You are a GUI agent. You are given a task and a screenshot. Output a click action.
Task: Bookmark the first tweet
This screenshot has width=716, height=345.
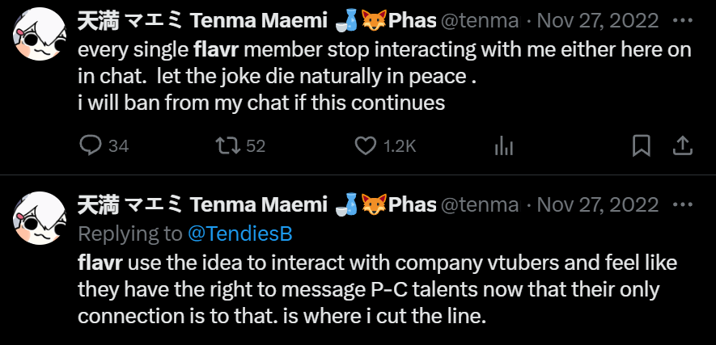641,145
